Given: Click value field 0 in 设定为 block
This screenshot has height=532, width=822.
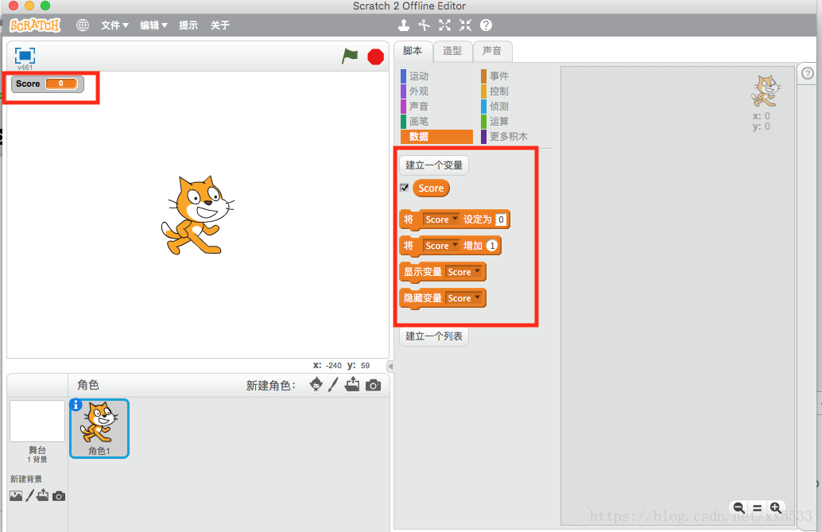Looking at the screenshot, I should [x=501, y=219].
